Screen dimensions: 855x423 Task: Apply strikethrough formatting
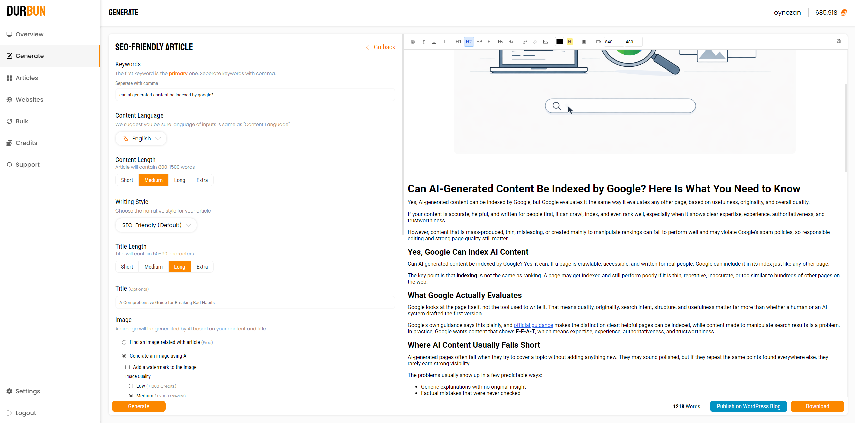tap(444, 42)
